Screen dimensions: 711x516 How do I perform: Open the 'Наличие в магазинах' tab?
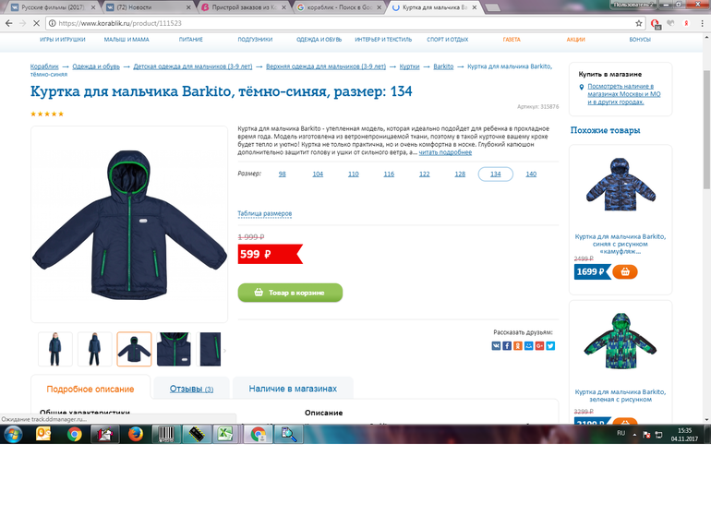(x=293, y=389)
